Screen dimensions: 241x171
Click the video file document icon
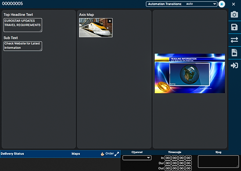(x=234, y=53)
